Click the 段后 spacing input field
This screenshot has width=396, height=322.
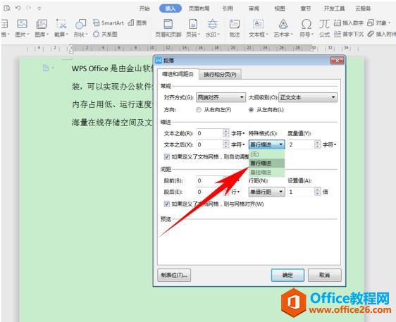tap(209, 192)
